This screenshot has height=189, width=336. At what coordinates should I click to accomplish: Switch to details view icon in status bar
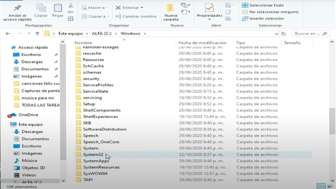click(x=321, y=186)
